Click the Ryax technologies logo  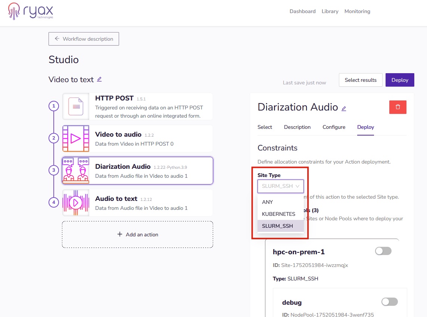(31, 11)
